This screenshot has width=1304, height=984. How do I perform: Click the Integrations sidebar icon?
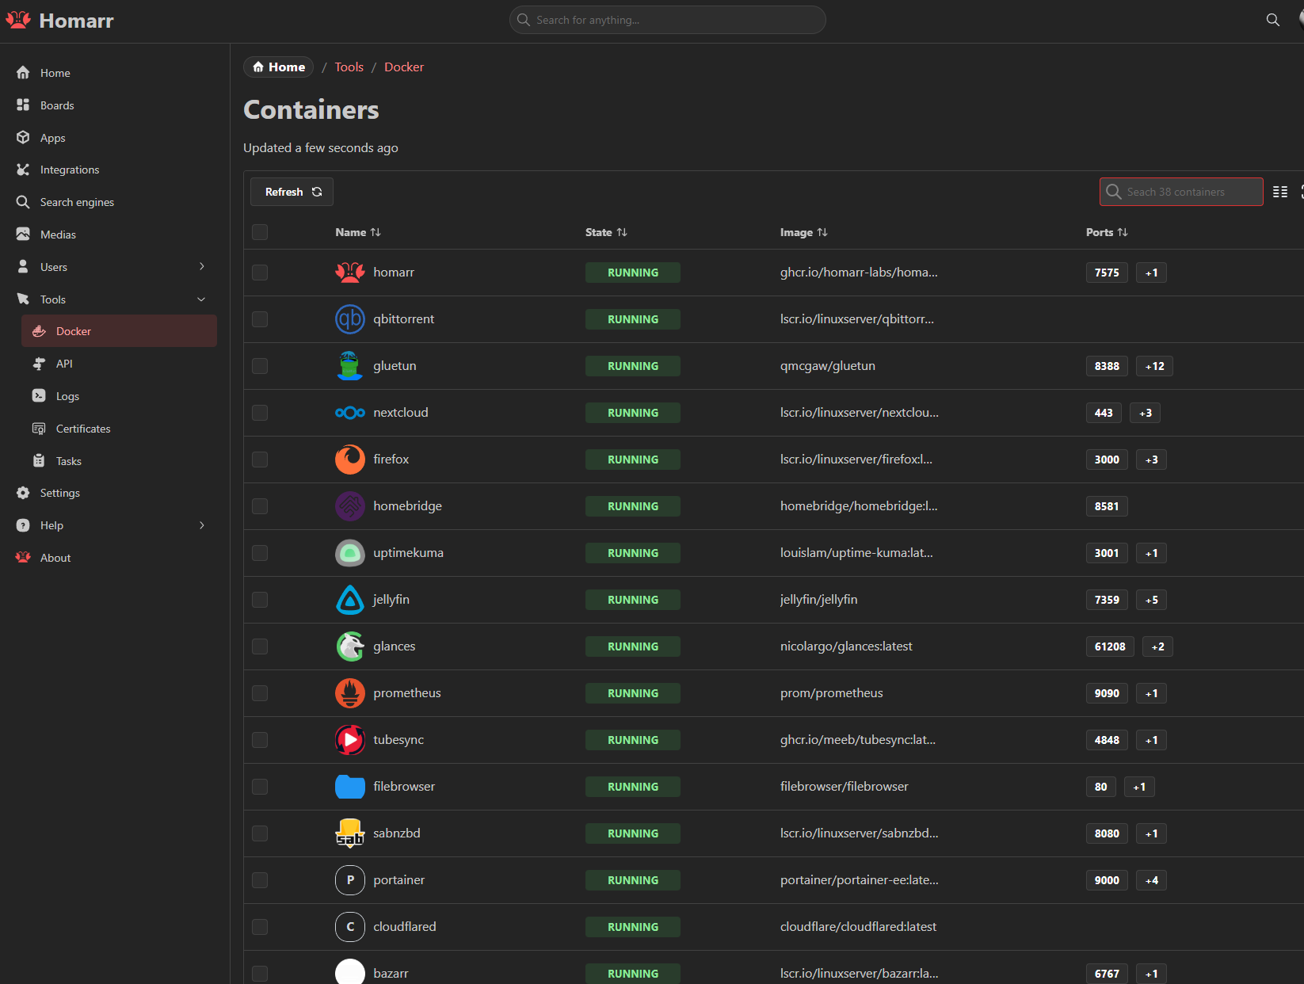(x=23, y=170)
